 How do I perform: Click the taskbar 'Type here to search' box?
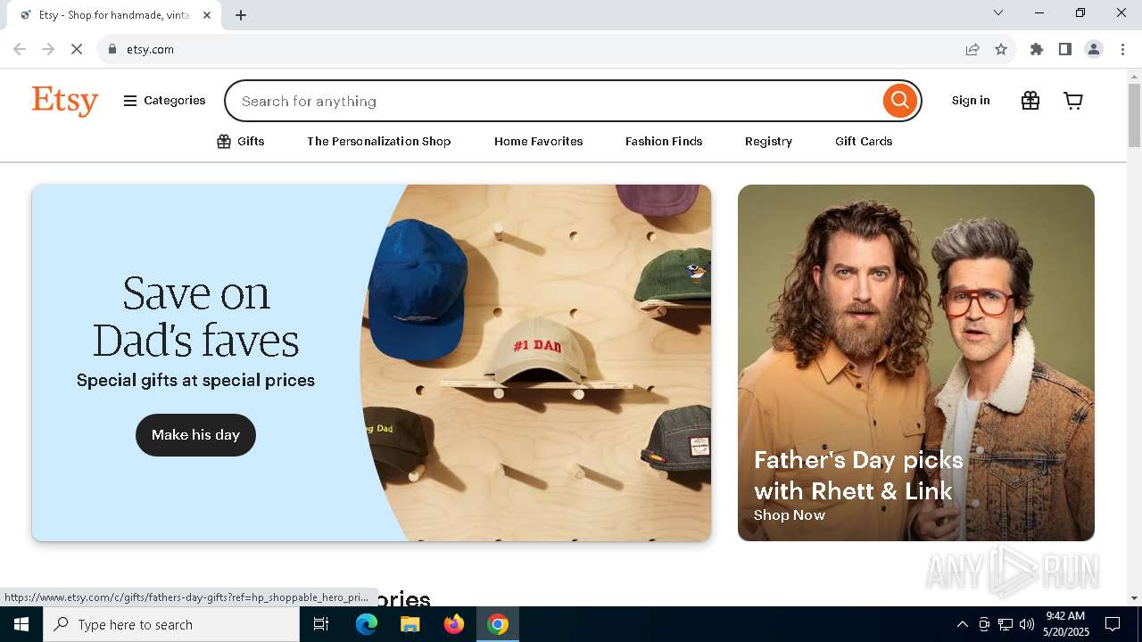tap(171, 624)
